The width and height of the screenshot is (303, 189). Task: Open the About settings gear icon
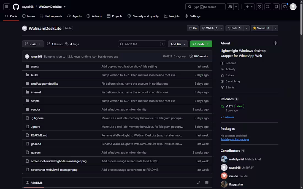275,43
